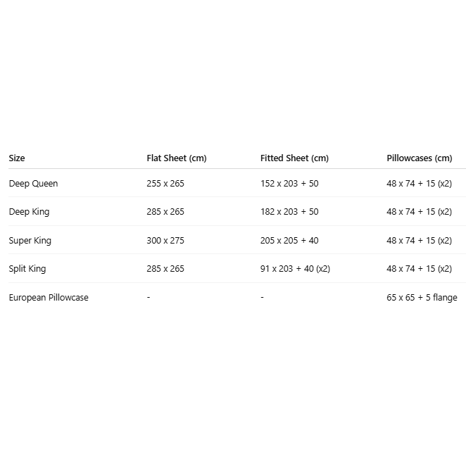Click the Pillowcases (cm) column header
The image size is (466, 466).
click(420, 158)
